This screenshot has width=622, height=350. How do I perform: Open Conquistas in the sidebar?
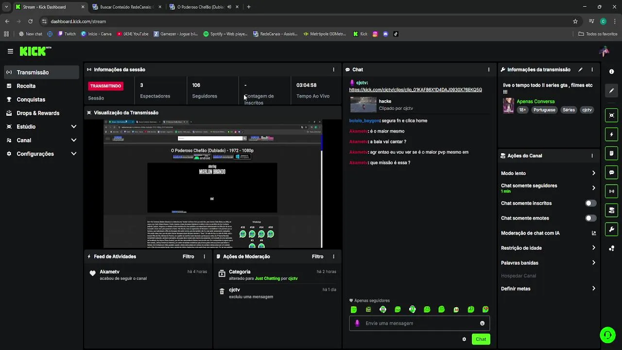(41, 100)
